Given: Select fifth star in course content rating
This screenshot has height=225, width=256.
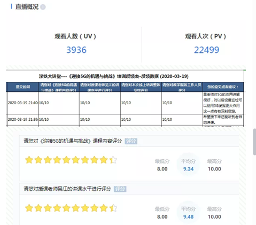Looking at the screenshot, I should 66,160.
